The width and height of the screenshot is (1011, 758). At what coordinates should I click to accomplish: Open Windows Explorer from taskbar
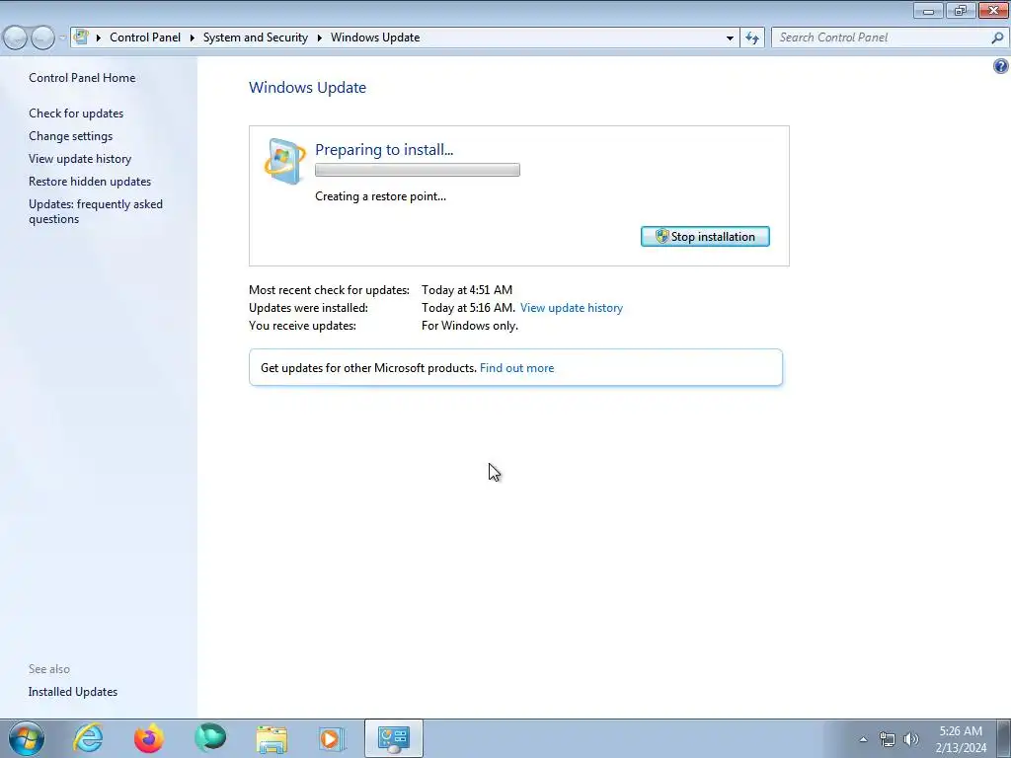(272, 739)
